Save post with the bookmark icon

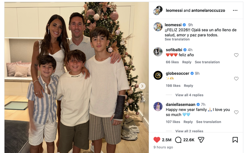pos(235,140)
